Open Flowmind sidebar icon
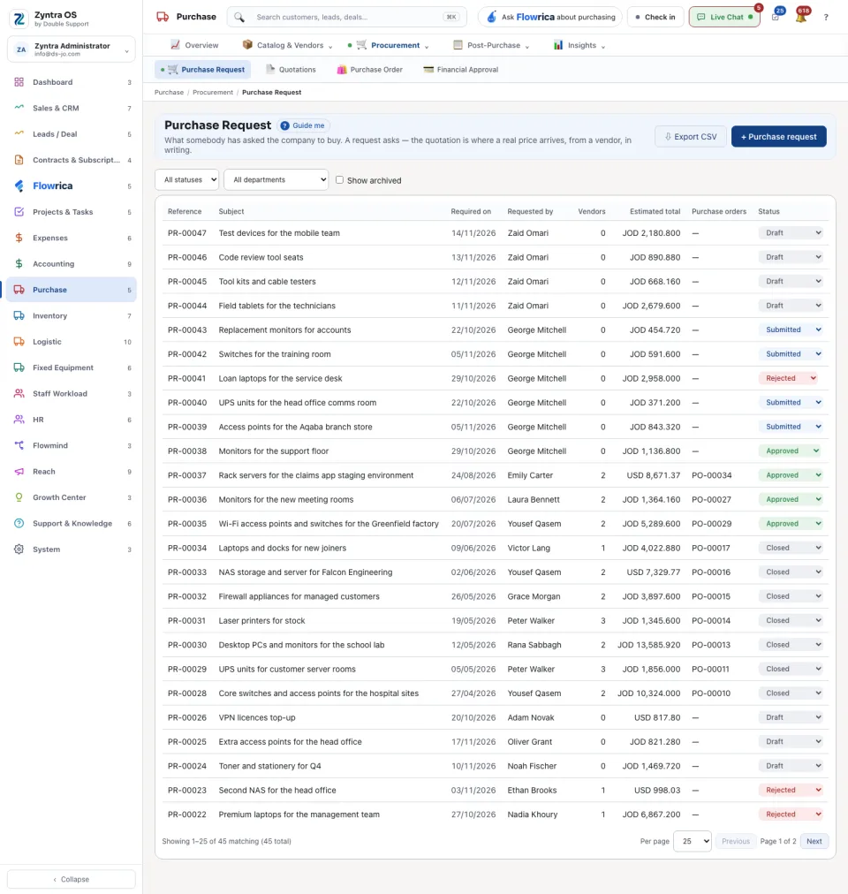 click(x=19, y=445)
